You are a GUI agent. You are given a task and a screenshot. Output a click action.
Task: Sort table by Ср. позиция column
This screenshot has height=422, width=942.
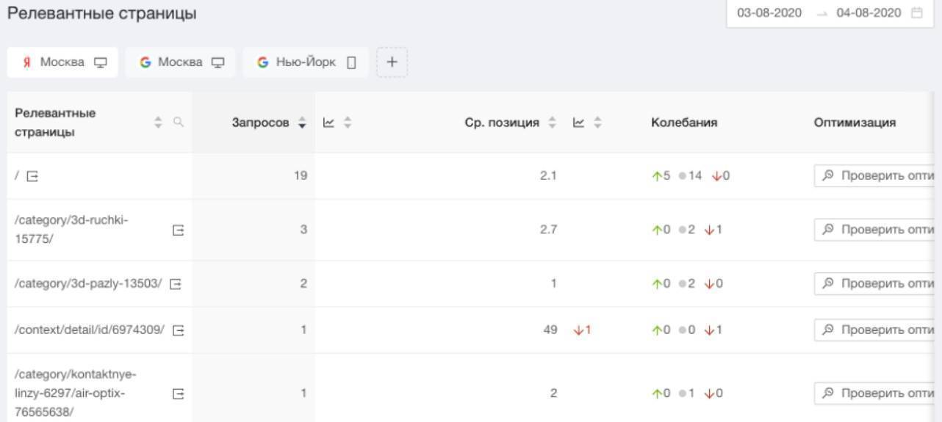[553, 123]
